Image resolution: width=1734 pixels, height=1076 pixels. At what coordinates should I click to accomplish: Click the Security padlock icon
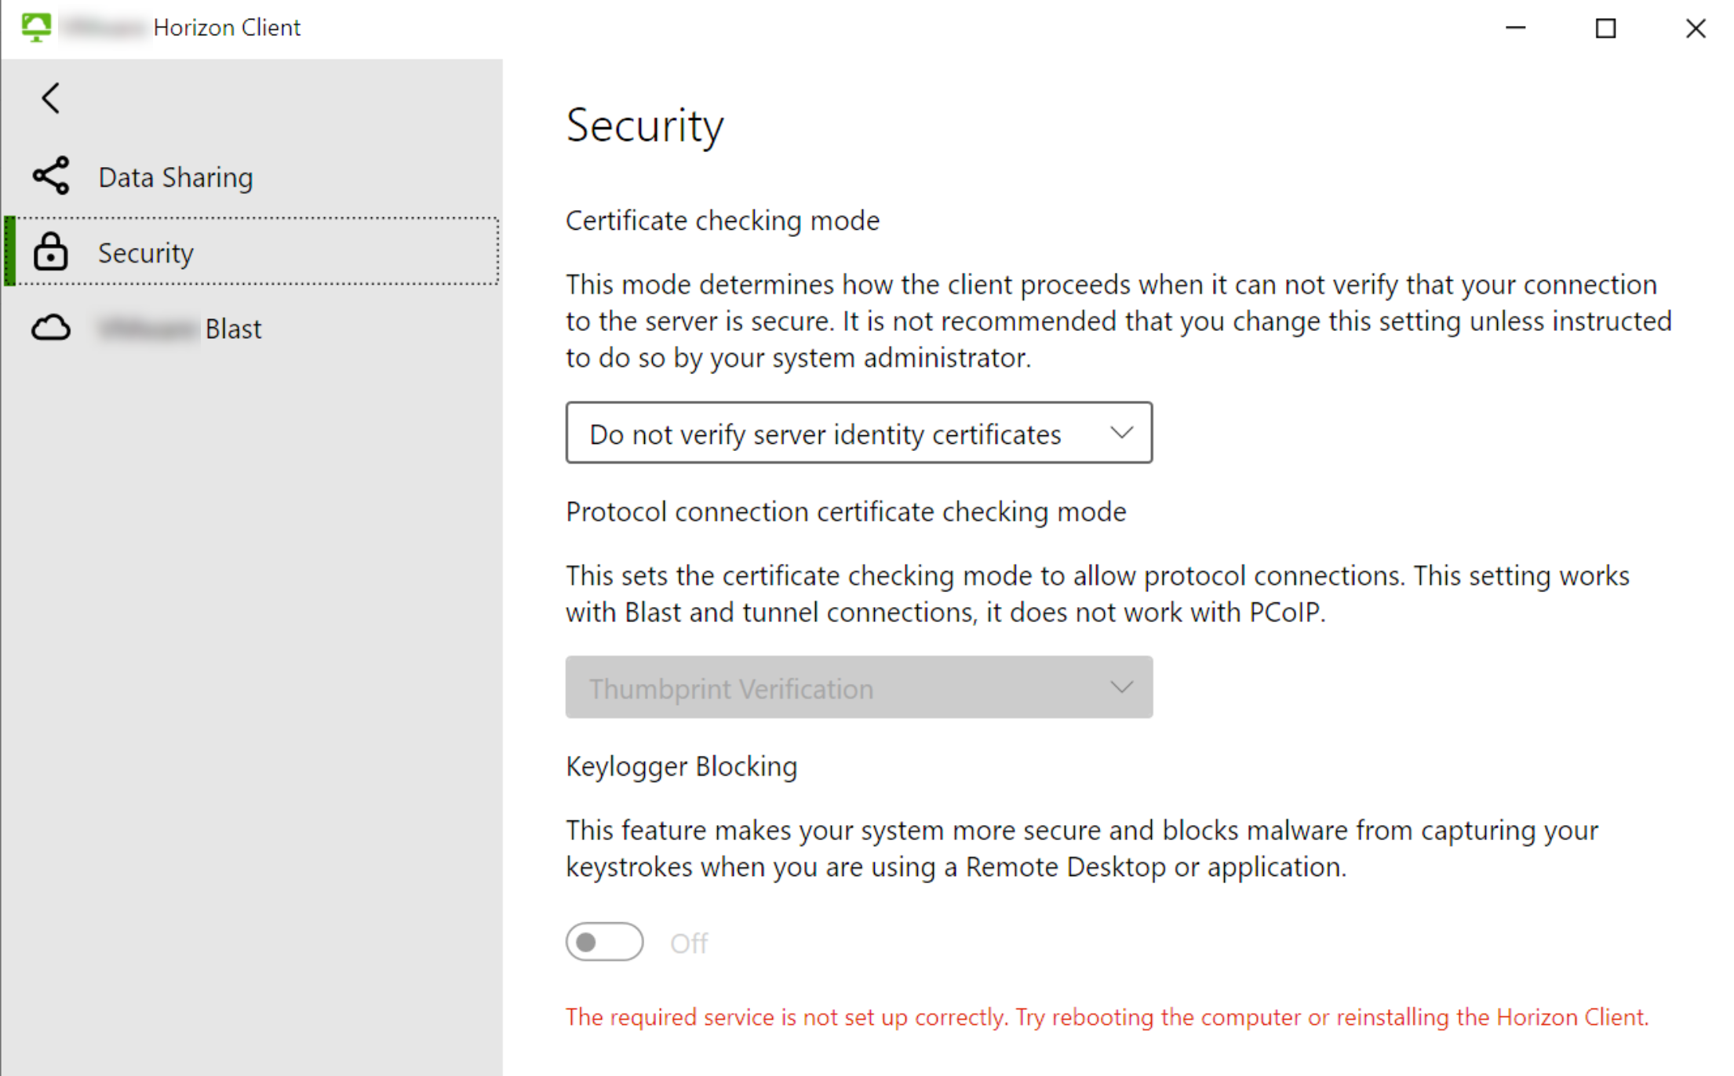click(51, 252)
